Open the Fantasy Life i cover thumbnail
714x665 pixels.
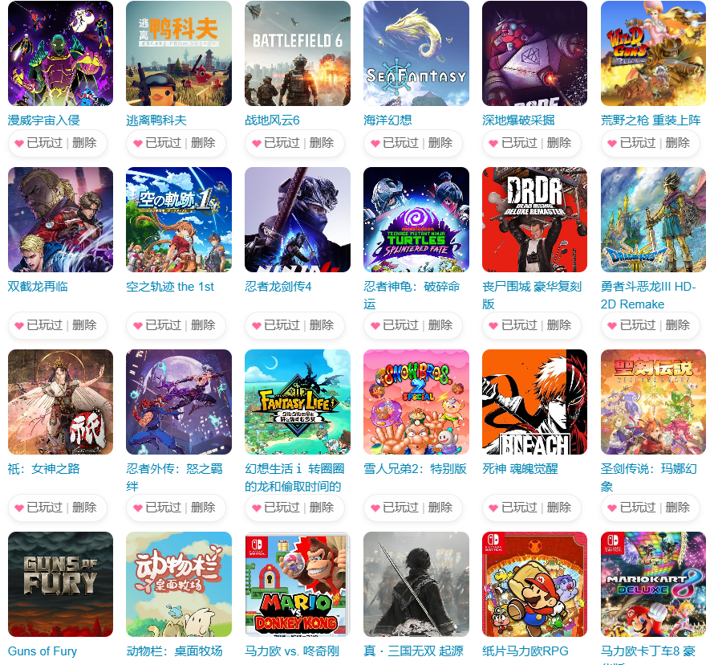point(298,402)
